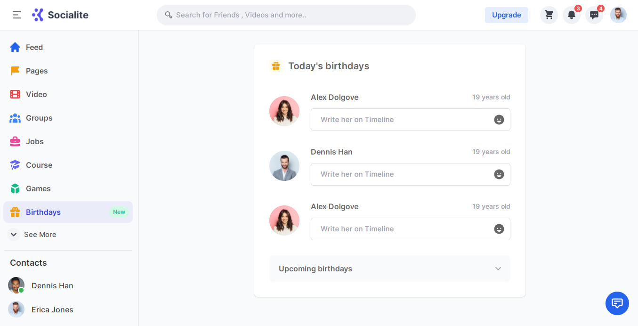
Task: Click the emoji icon in Dennis Han's message box
Action: (499, 174)
